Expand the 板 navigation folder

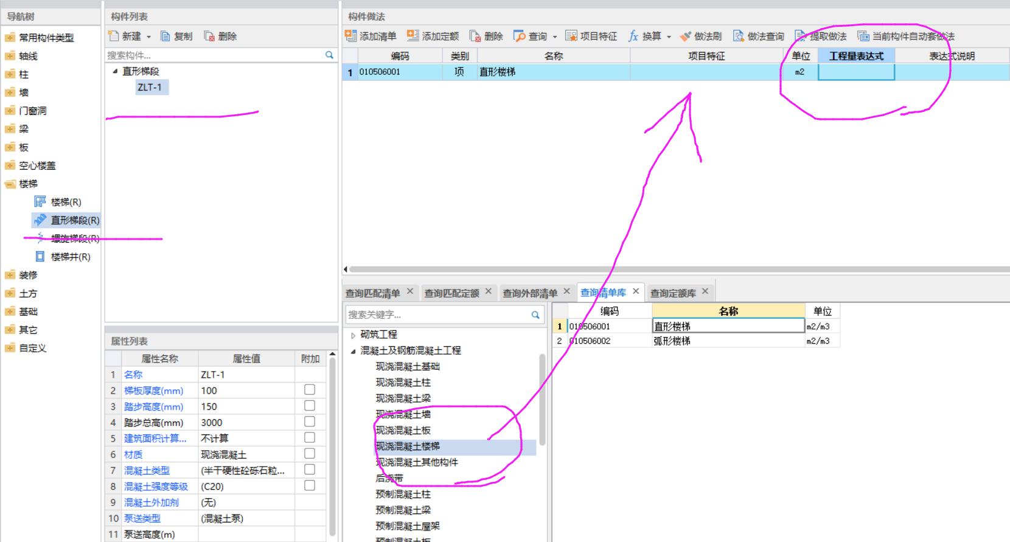pos(10,147)
